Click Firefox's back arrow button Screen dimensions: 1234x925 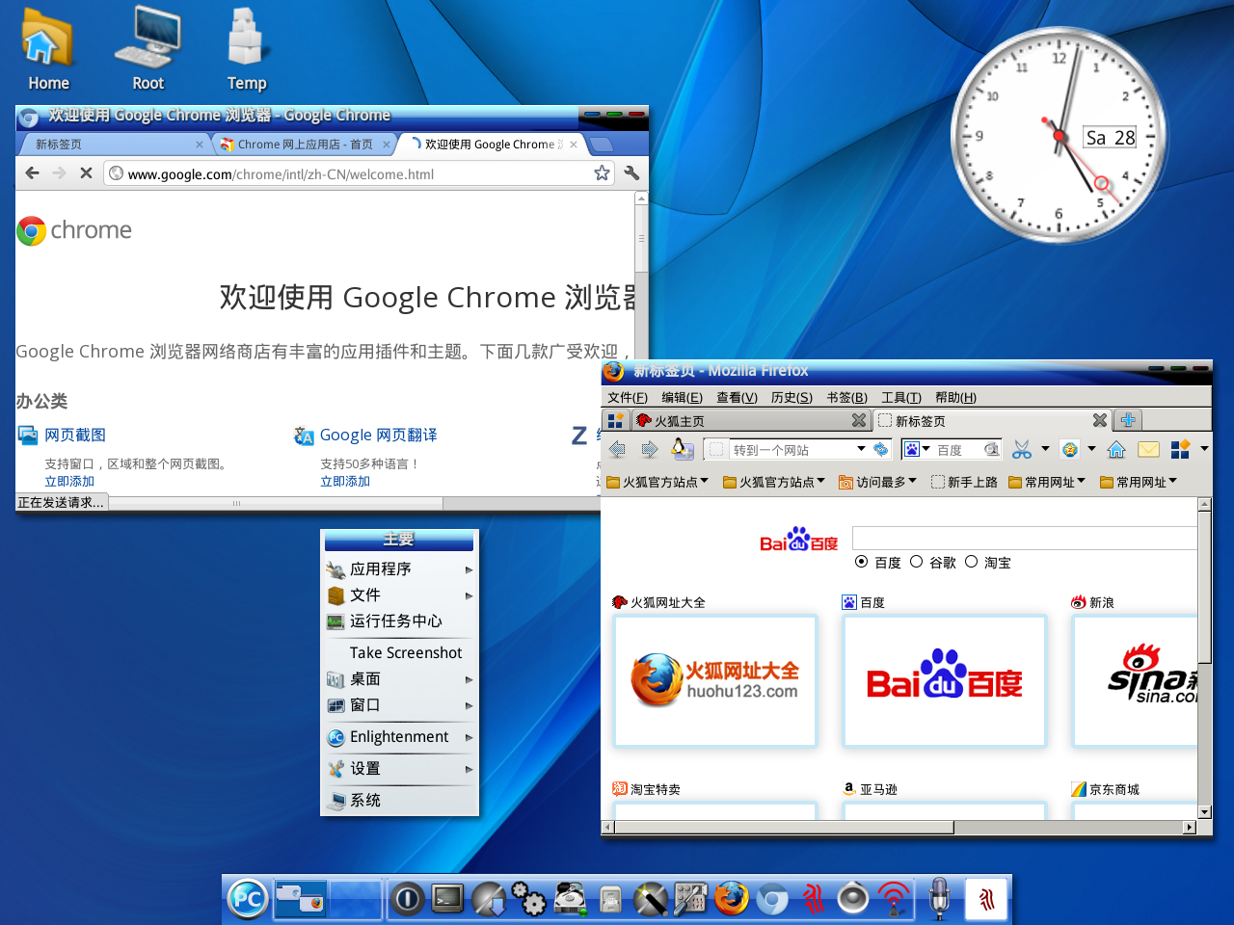coord(618,449)
